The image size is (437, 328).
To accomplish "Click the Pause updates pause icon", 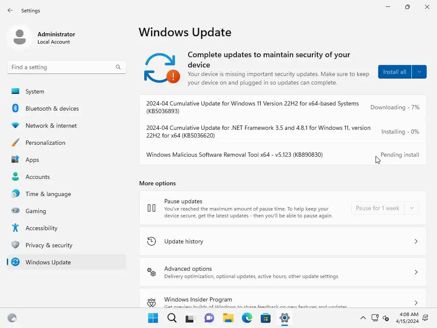I will (151, 208).
